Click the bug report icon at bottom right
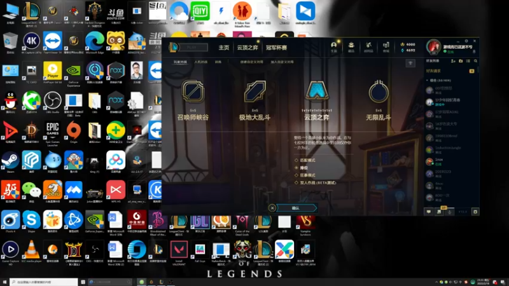The image size is (509, 286). point(475,212)
